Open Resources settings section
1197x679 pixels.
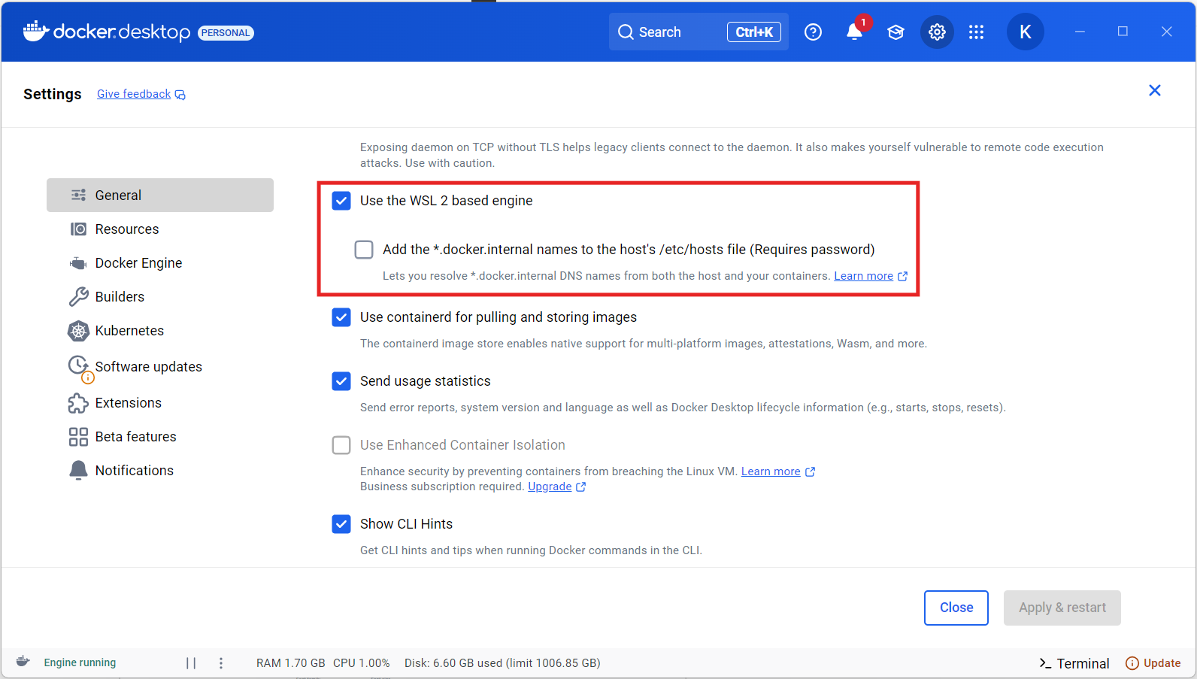point(160,229)
